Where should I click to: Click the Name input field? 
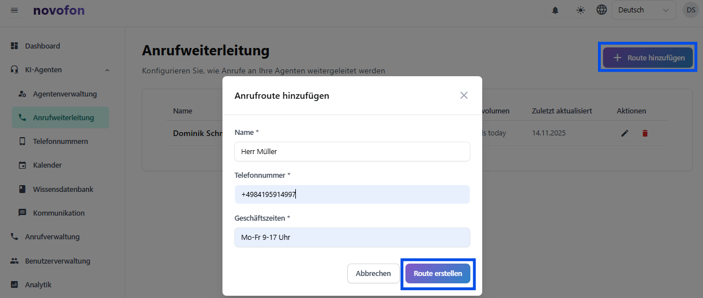tap(352, 151)
